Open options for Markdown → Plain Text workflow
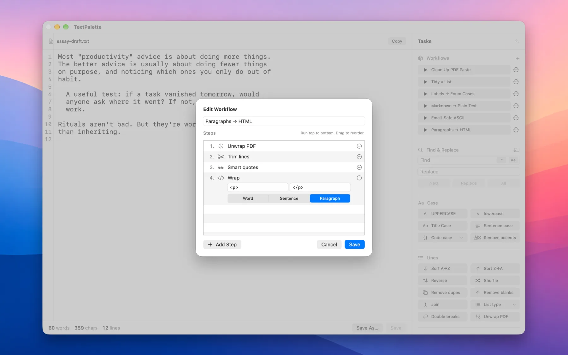568x355 pixels. 516,106
